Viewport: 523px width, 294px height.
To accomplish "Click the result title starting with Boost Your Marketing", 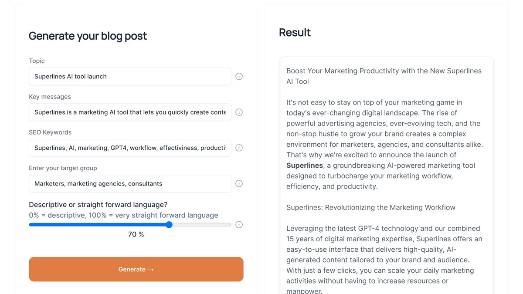I will 384,76.
